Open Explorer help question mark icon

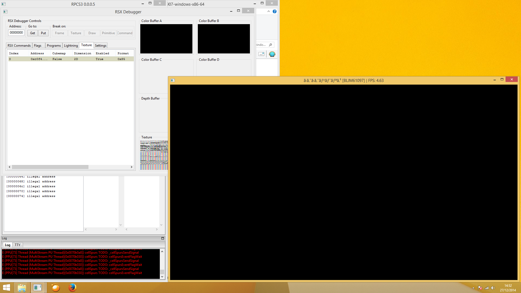click(x=275, y=11)
